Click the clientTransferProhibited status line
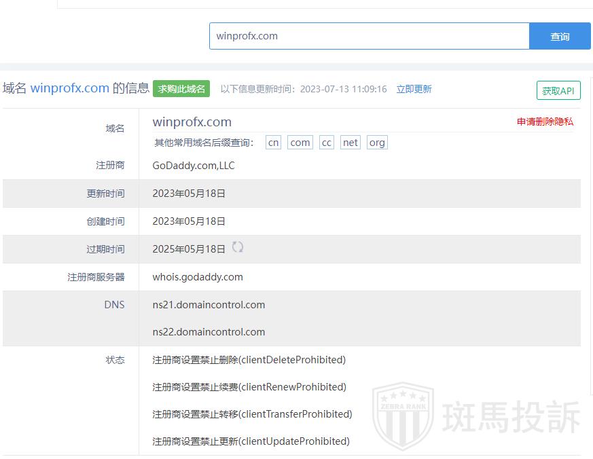 pyautogui.click(x=252, y=414)
